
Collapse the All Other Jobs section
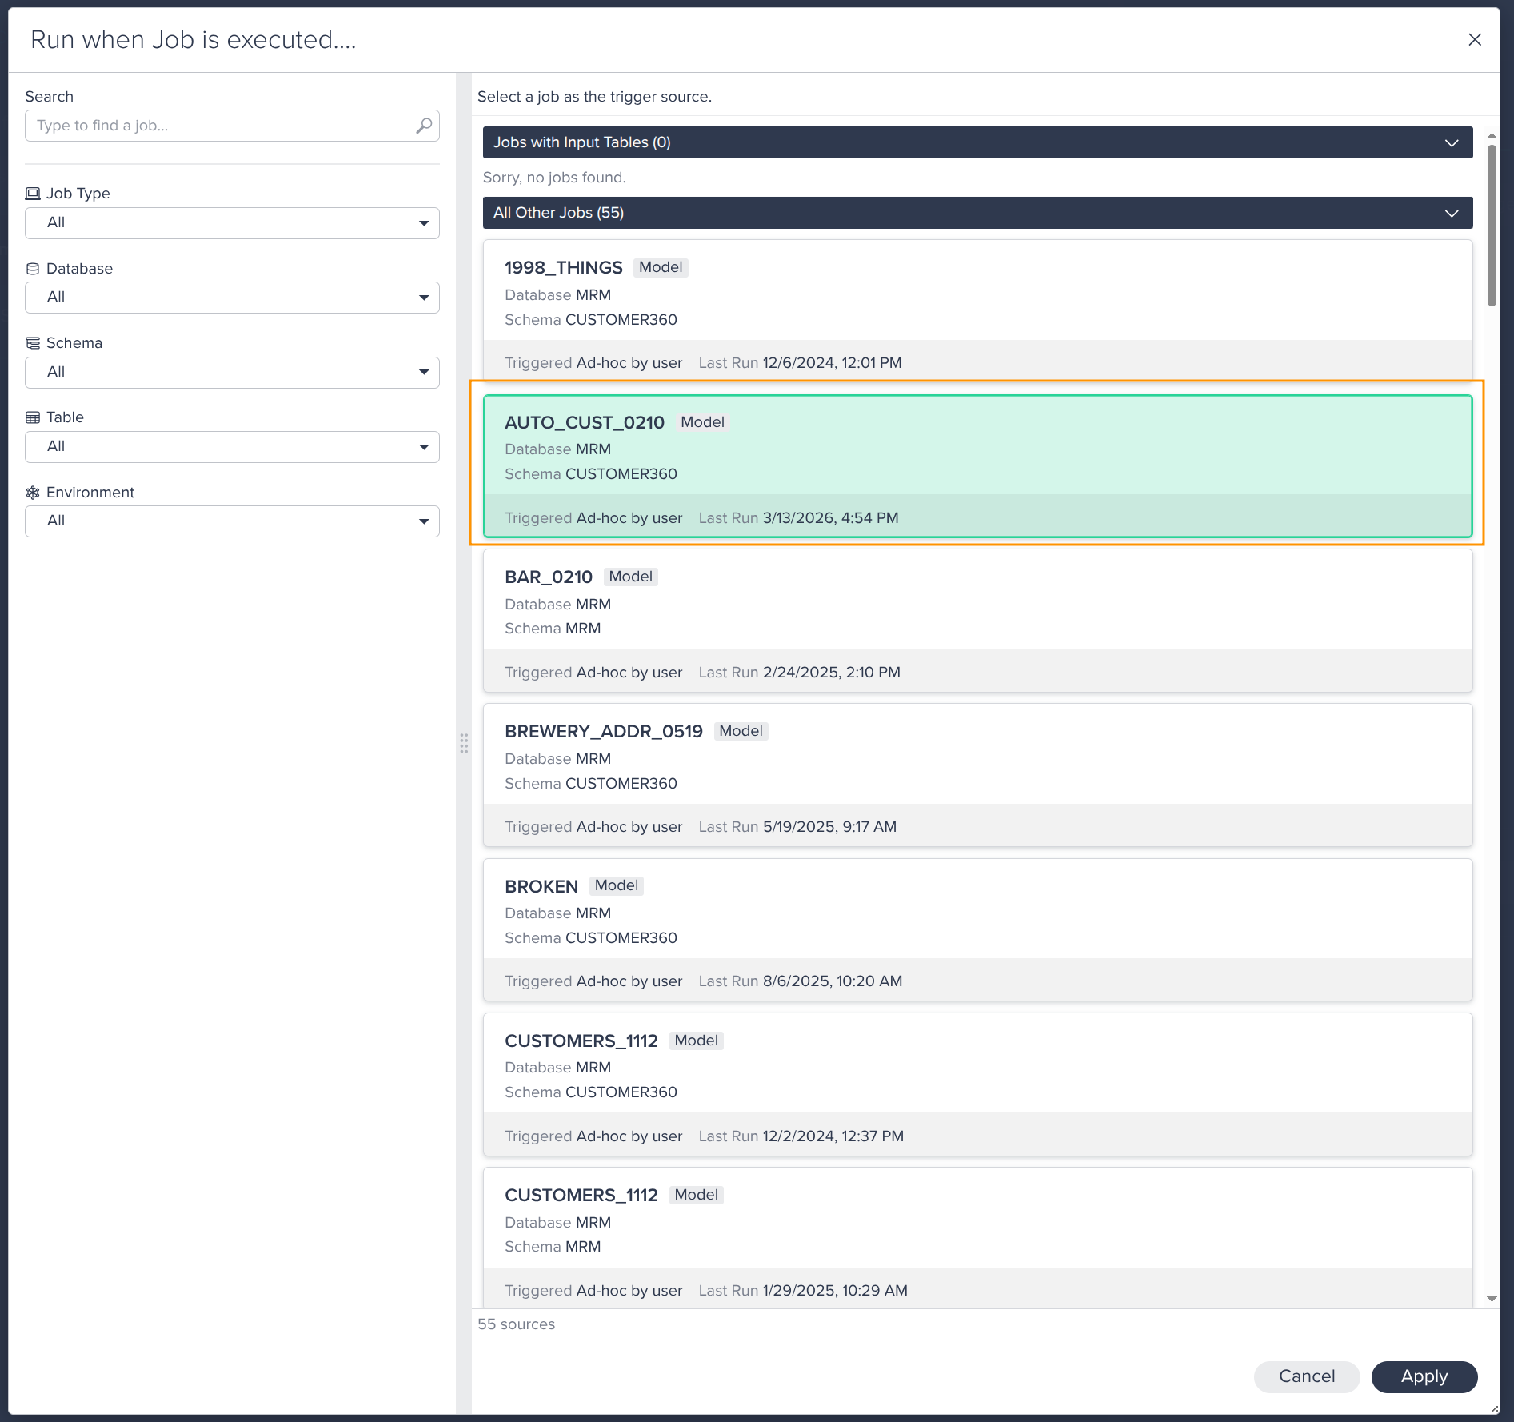click(1451, 213)
